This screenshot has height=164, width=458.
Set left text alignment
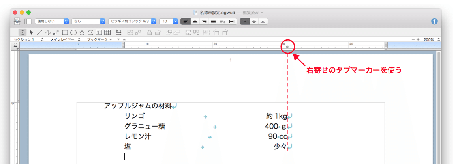tap(186, 21)
